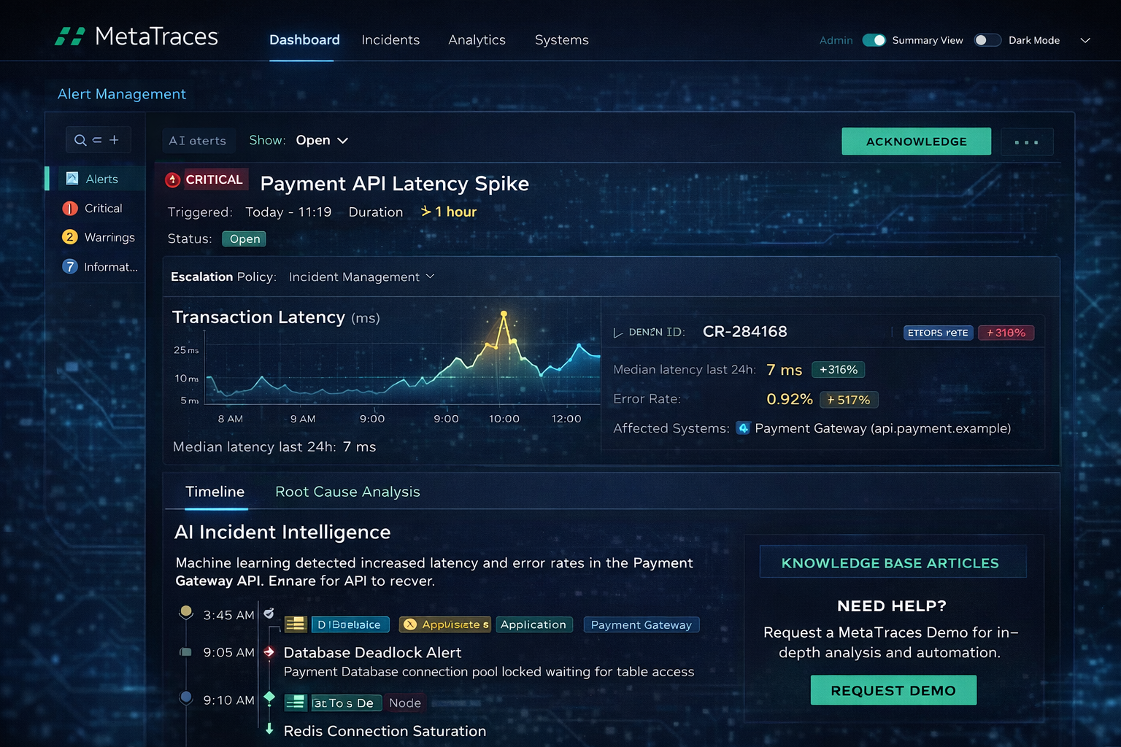Screen dimensions: 1121x747
Task: Click the Payment Gateway tag
Action: point(642,625)
